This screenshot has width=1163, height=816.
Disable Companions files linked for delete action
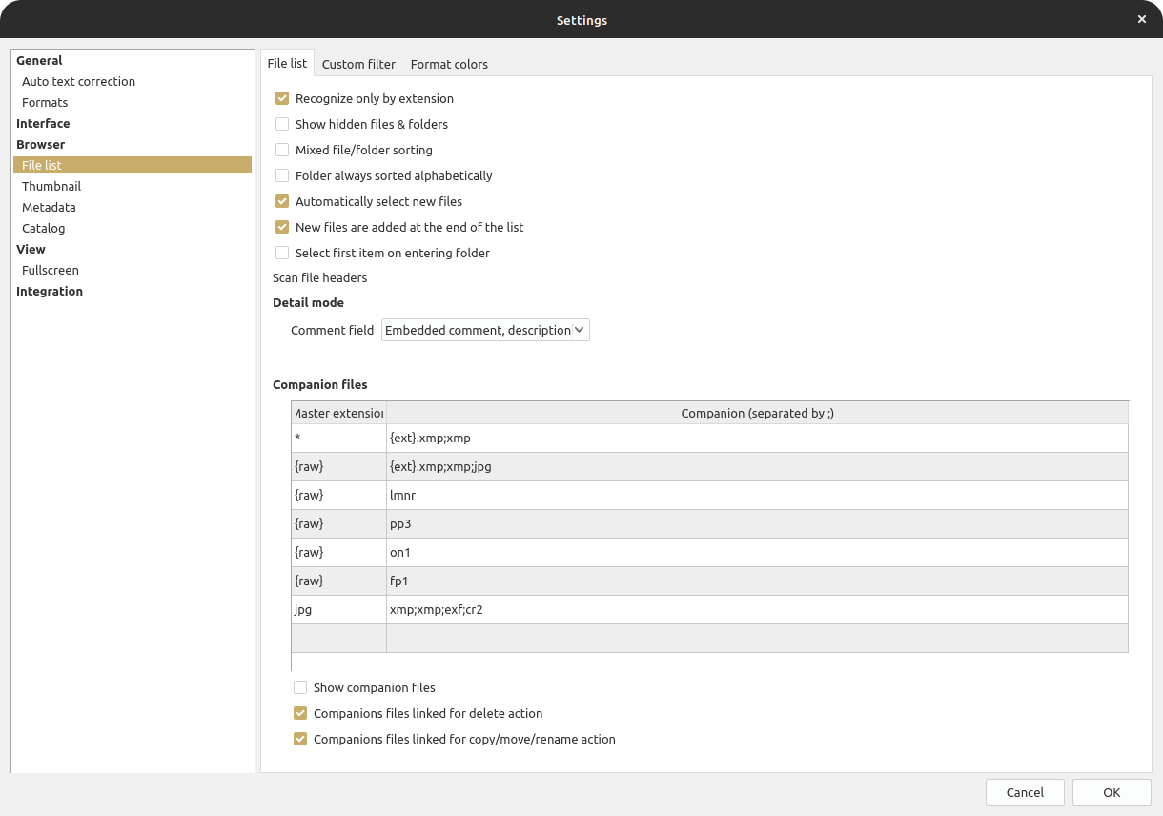point(300,713)
